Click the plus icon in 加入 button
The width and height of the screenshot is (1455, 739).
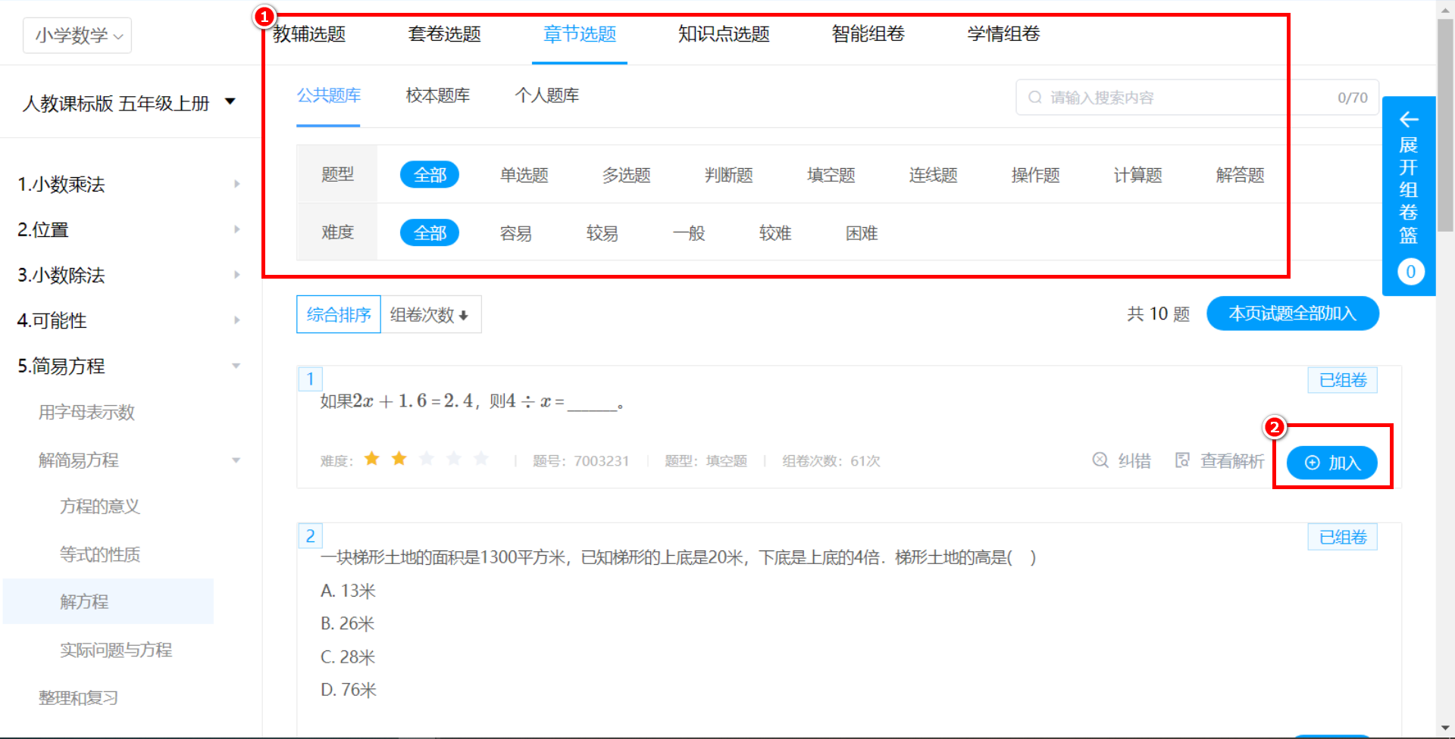pyautogui.click(x=1313, y=463)
